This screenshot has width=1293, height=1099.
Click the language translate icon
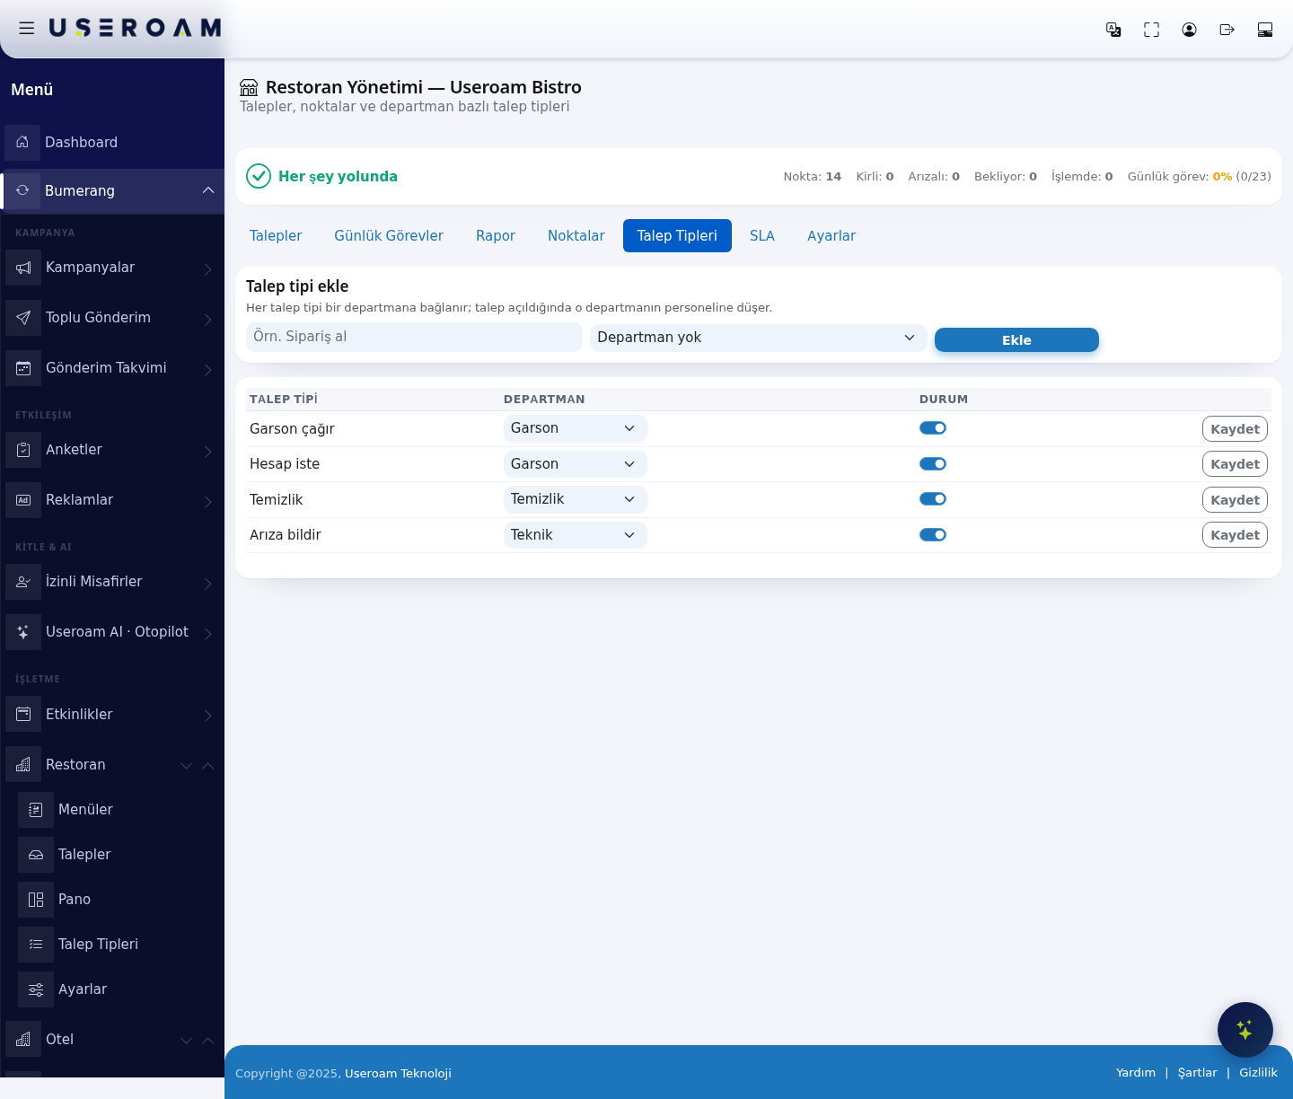(1113, 30)
